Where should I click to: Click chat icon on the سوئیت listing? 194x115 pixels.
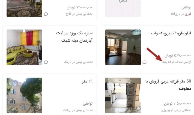click(46, 62)
